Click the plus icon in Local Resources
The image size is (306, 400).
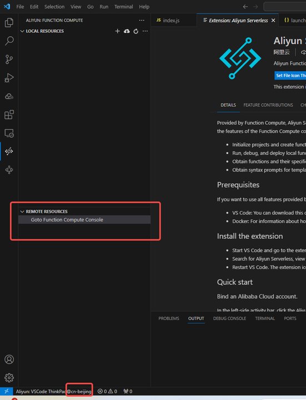point(117,31)
